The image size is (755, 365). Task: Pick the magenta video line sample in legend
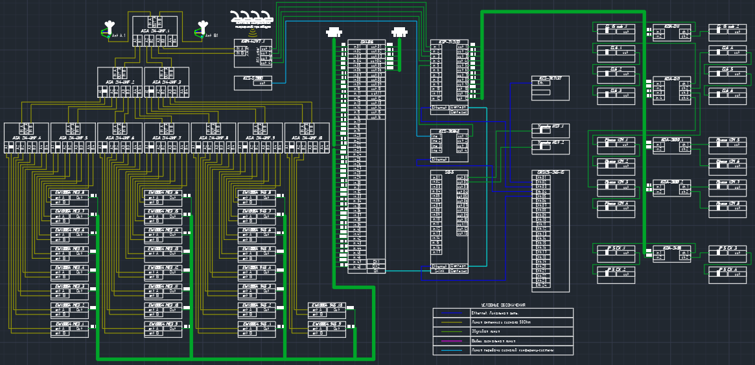452,340
